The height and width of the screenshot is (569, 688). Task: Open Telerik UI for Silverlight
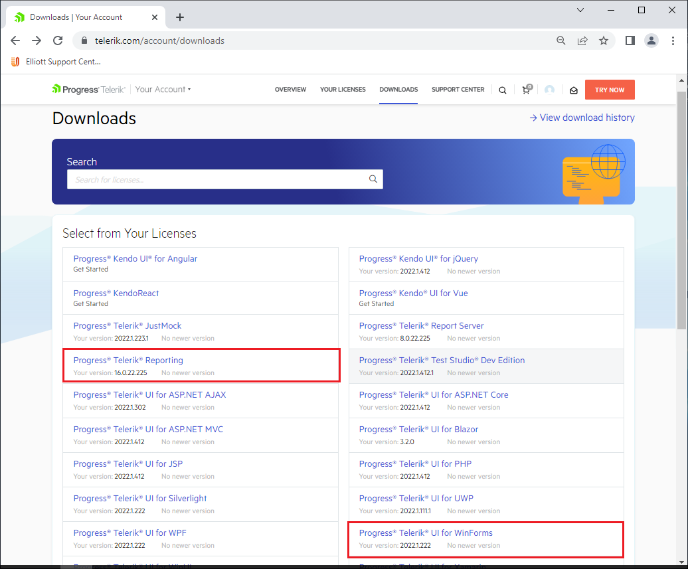(x=140, y=499)
